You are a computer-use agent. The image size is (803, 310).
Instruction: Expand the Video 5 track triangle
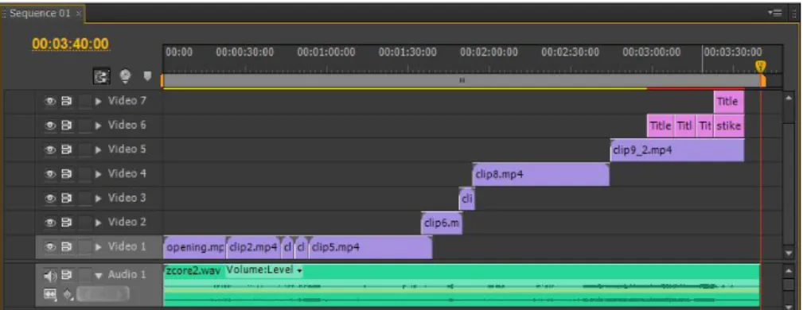[x=99, y=150]
